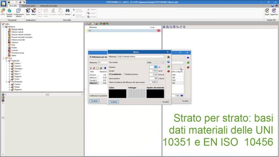Select the Definizione per strati radio option
This screenshot has width=279, height=157.
90,57
